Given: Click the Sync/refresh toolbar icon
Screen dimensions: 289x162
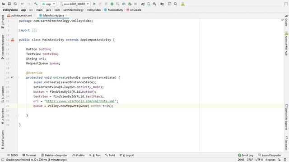Looking at the screenshot, I should tap(15, 4).
